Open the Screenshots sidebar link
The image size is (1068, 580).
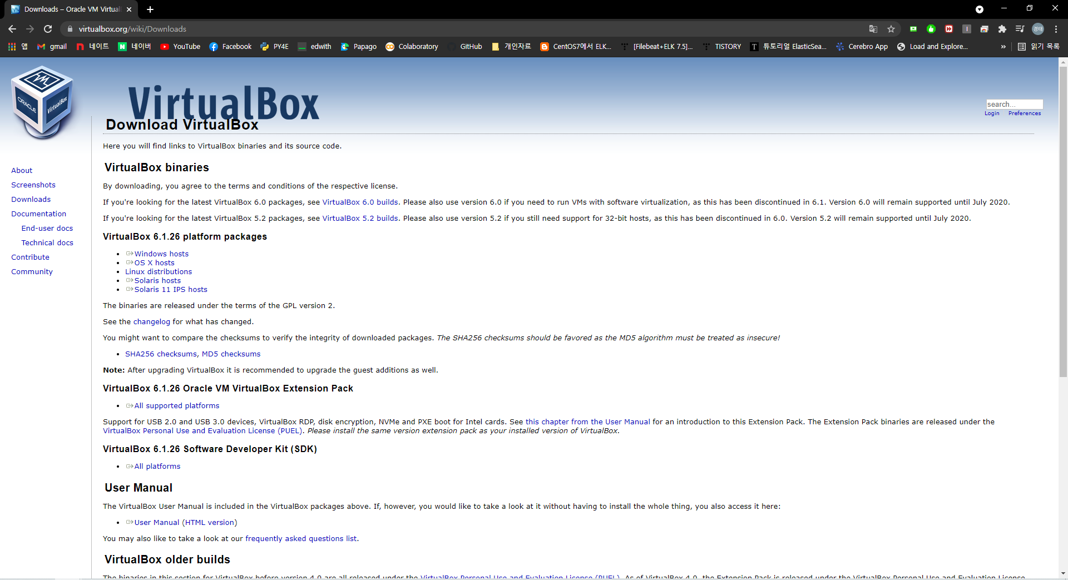[x=33, y=185]
